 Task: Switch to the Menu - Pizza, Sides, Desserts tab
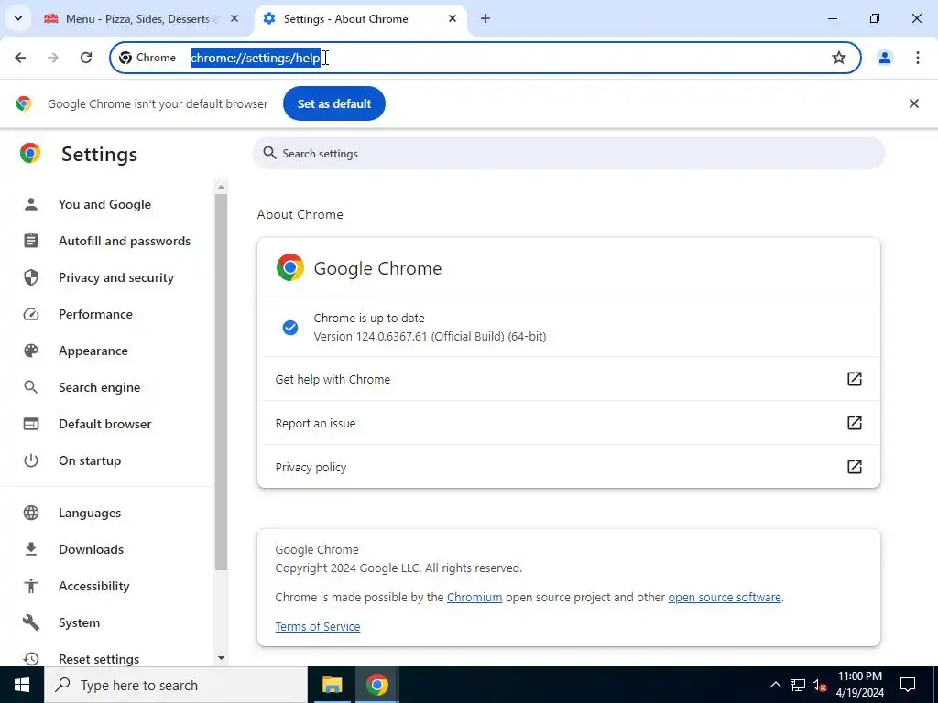pyautogui.click(x=137, y=18)
